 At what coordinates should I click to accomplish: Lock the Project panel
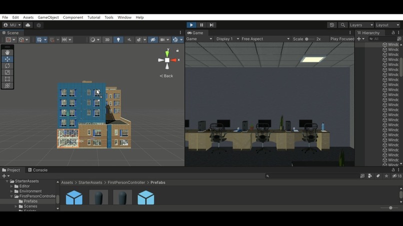(393, 170)
